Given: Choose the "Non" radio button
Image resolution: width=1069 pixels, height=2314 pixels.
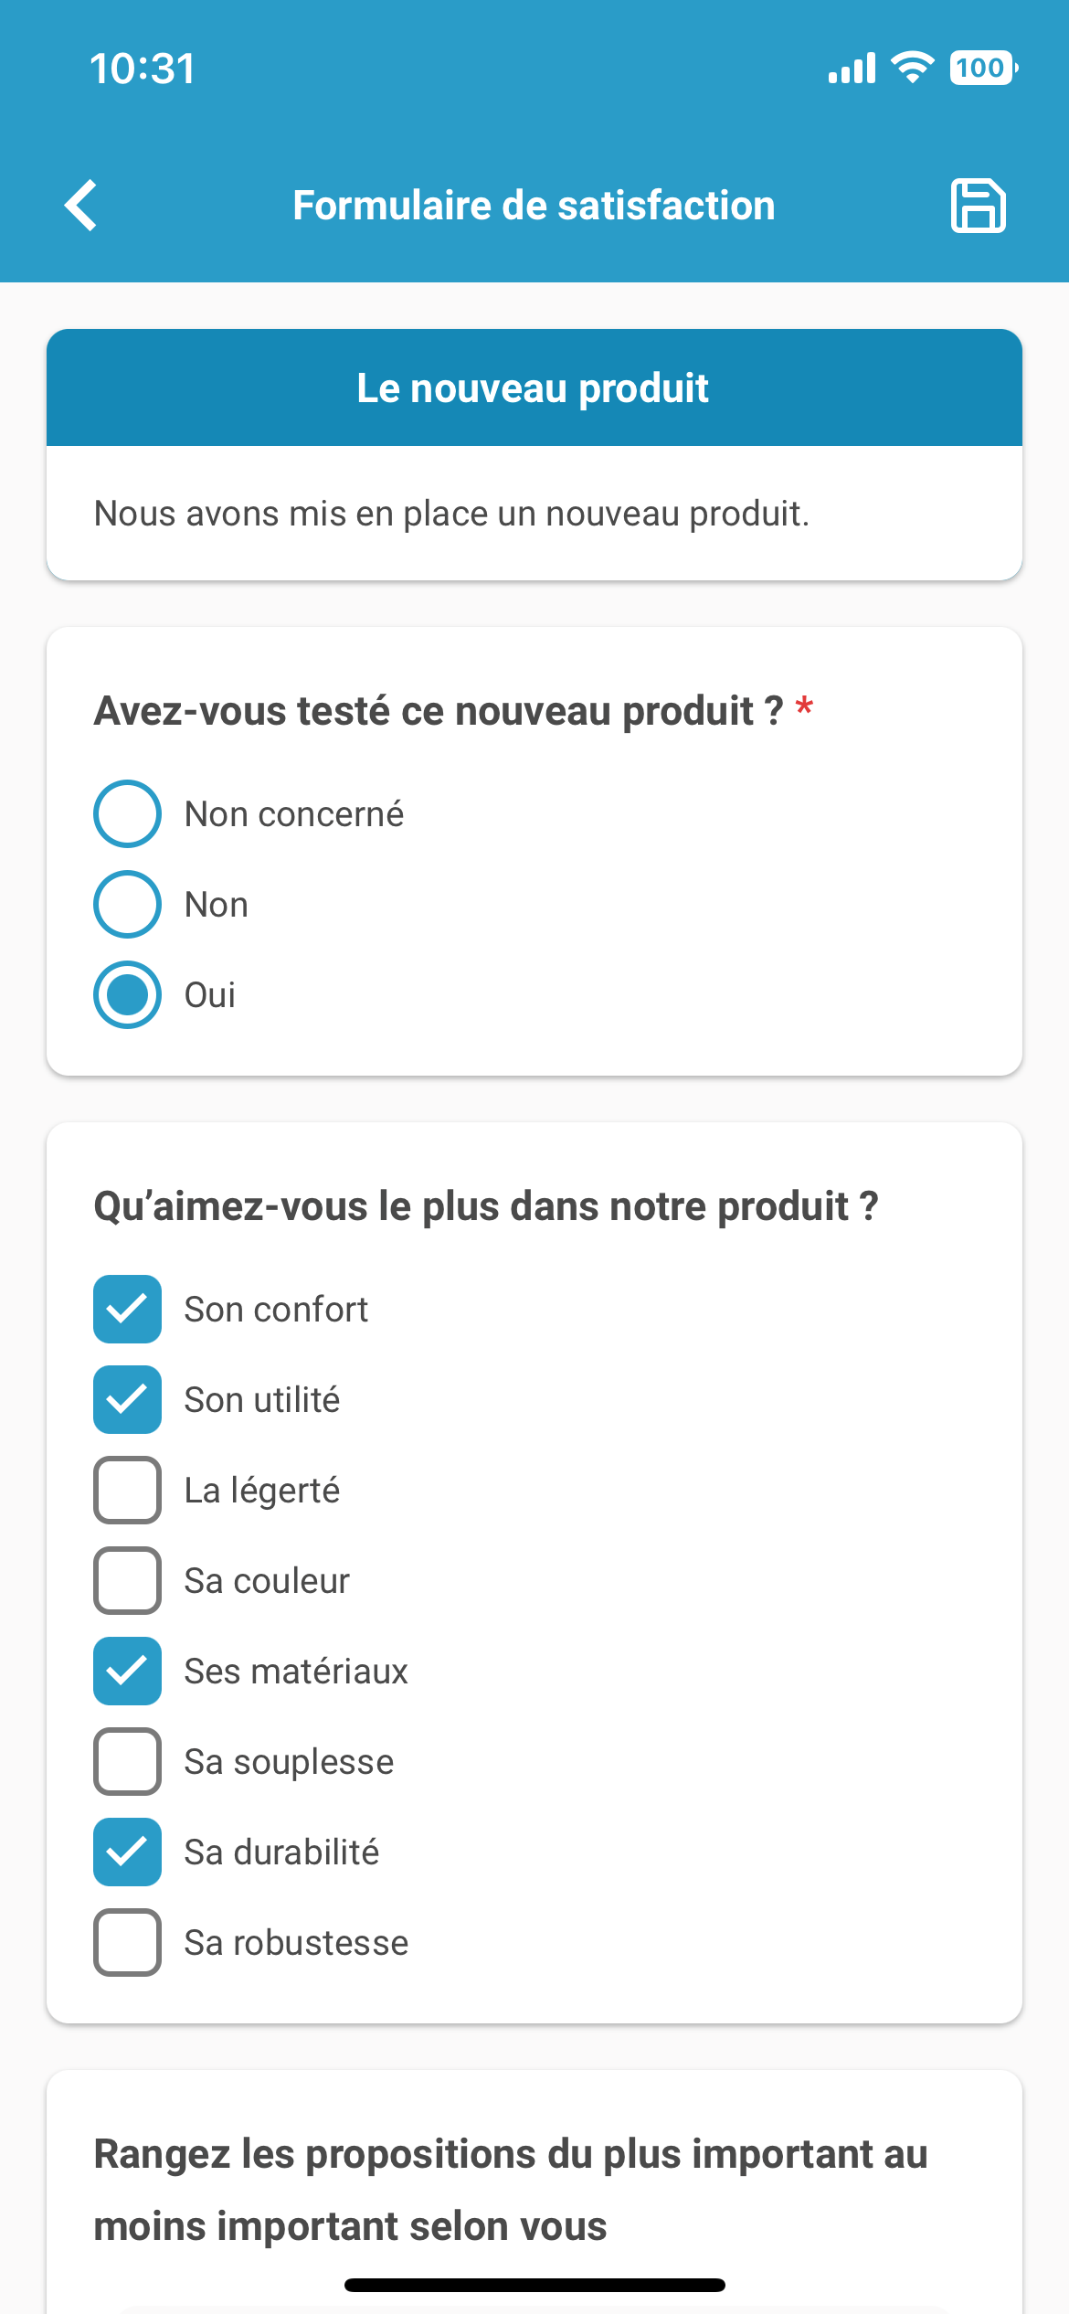Looking at the screenshot, I should coord(128,904).
